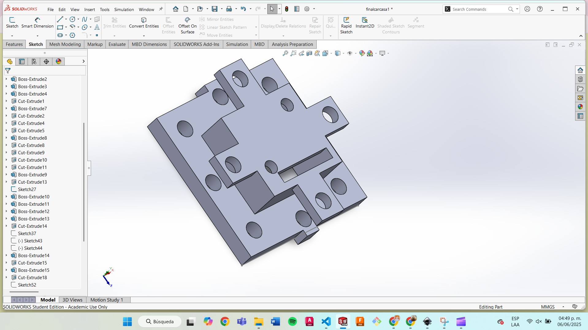Viewport: 588px width, 330px height.
Task: Select Boss-Extrude14 in the feature tree
Action: [x=33, y=255]
